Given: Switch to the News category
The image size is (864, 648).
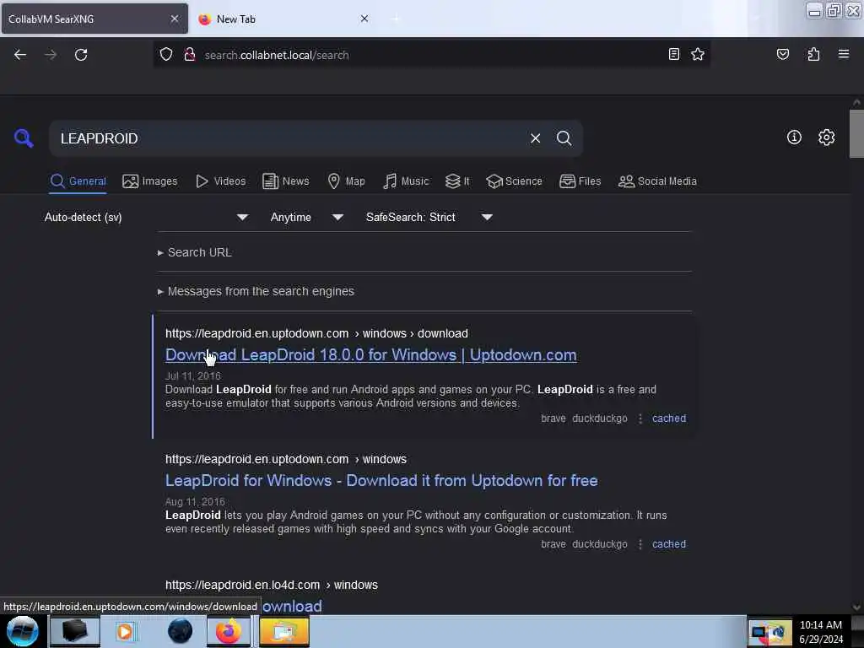Looking at the screenshot, I should tap(285, 181).
